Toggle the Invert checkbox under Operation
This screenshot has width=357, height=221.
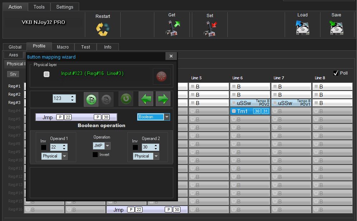(95, 155)
